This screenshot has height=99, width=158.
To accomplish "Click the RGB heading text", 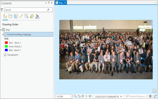I will (x=6, y=39).
